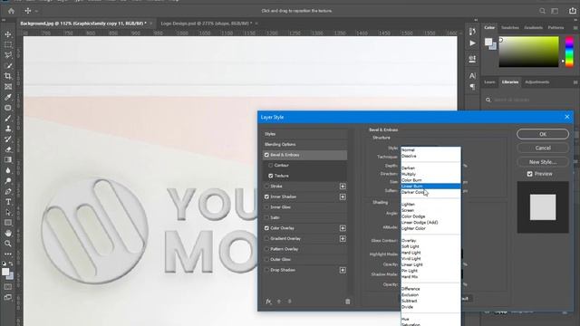Viewport: 580px width, 326px height.
Task: Select the Rectangle shape tool
Action: [x=8, y=223]
